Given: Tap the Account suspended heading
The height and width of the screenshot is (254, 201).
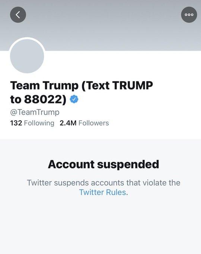Looking at the screenshot, I should point(103,164).
